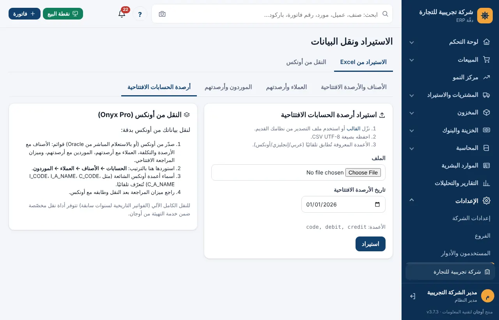Click the box icon beside المخزون
Image resolution: width=499 pixels, height=320 pixels.
tap(486, 112)
